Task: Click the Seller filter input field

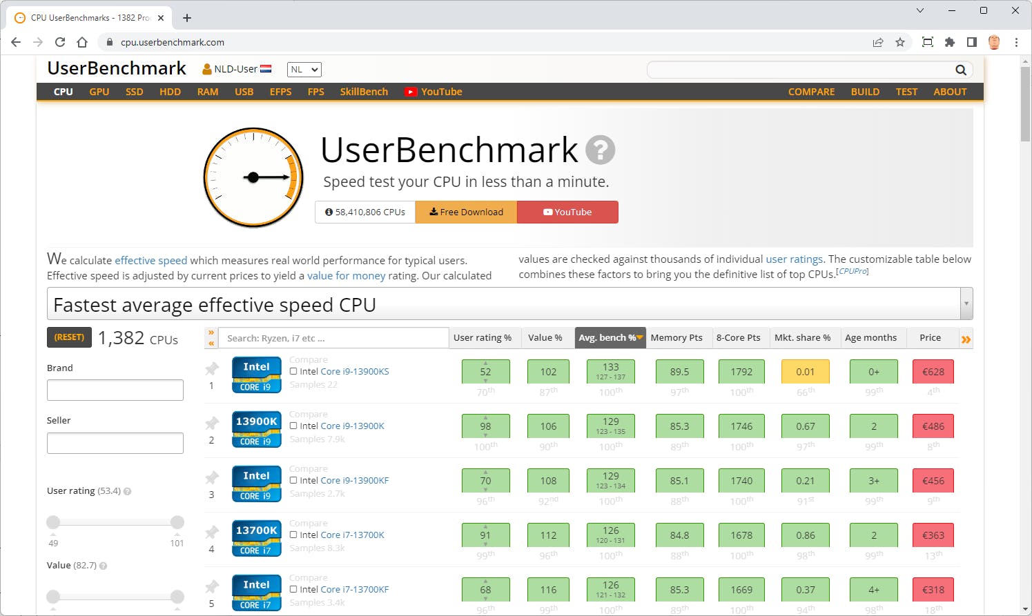Action: [115, 443]
